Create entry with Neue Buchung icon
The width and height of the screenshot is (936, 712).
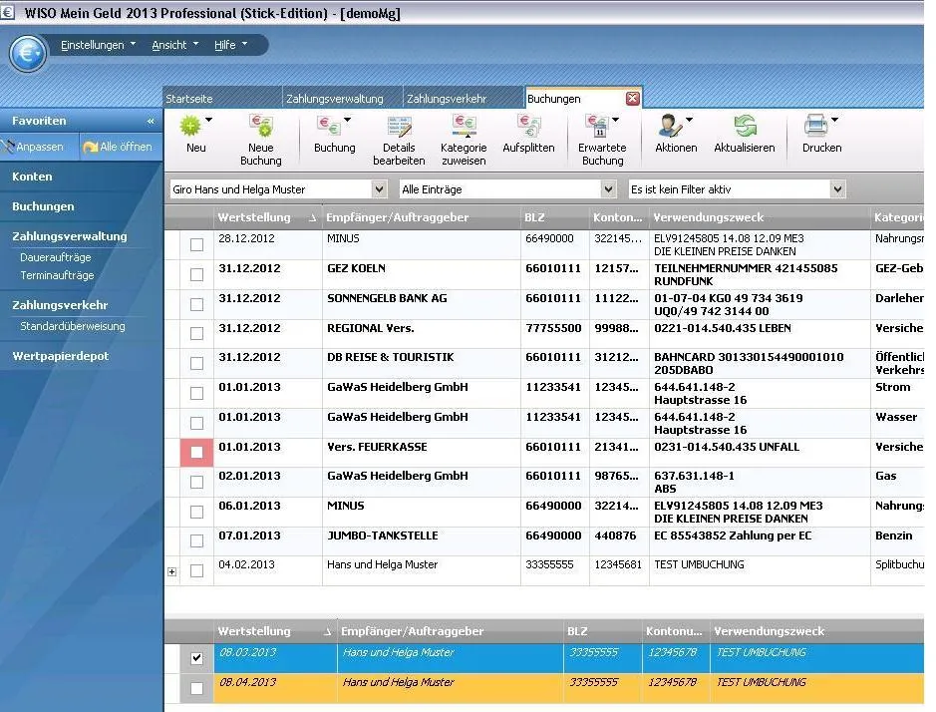[260, 127]
